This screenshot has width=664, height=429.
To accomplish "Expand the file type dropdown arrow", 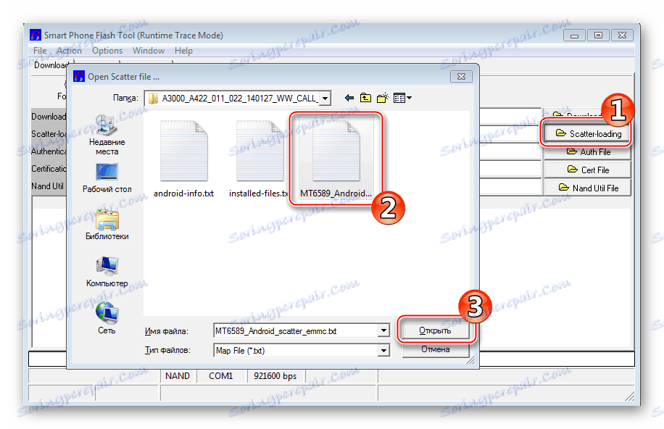I will pos(383,350).
